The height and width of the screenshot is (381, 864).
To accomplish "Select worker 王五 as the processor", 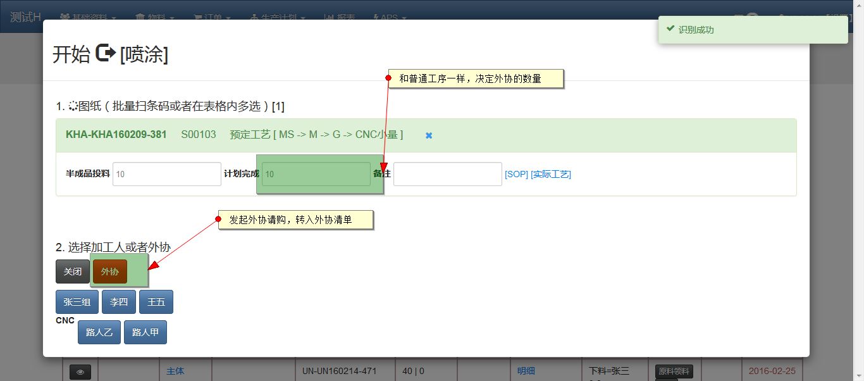I will click(x=156, y=302).
